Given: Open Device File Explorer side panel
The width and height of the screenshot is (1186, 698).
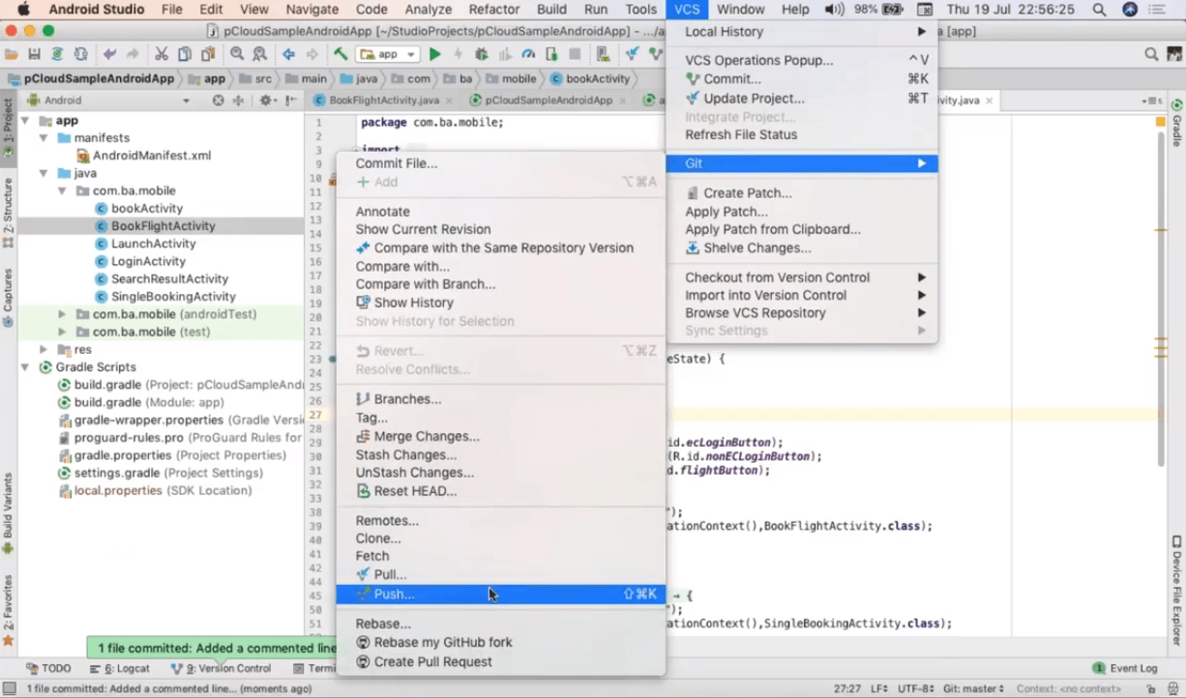Looking at the screenshot, I should click(1177, 591).
